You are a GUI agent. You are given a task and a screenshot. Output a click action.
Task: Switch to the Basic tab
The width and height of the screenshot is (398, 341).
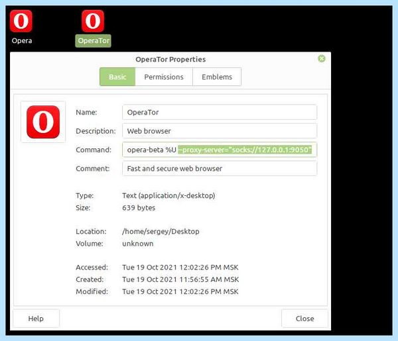tap(117, 77)
